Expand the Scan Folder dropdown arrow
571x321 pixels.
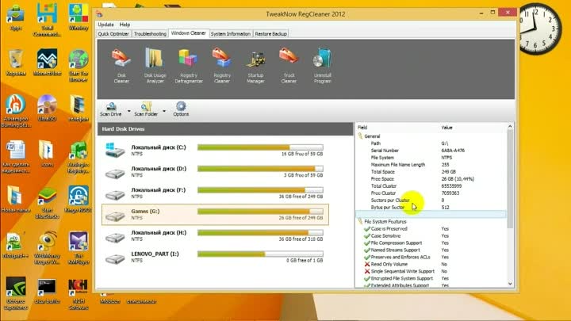(164, 111)
